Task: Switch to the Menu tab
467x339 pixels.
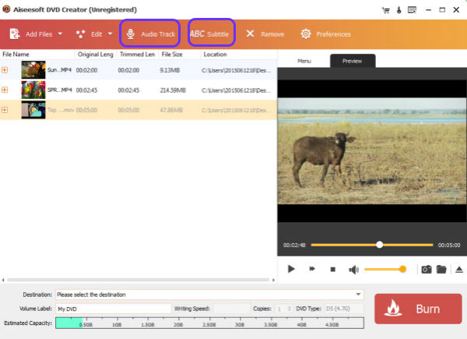Action: pyautogui.click(x=303, y=61)
